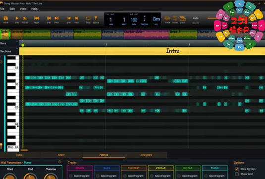Select Guitar Solo in the waveform overview
Screen dimensions: 265x179
147,34
